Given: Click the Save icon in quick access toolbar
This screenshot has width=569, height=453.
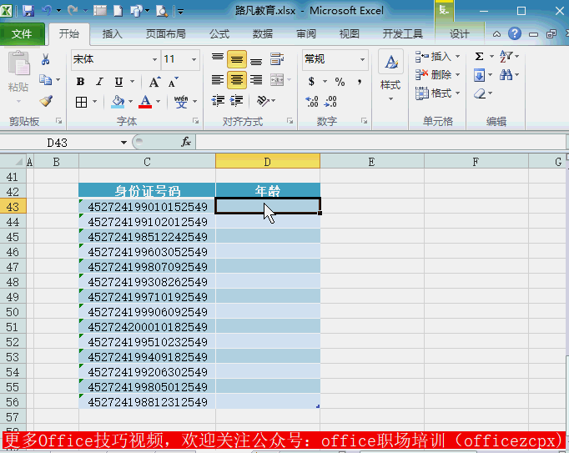Looking at the screenshot, I should (28, 12).
